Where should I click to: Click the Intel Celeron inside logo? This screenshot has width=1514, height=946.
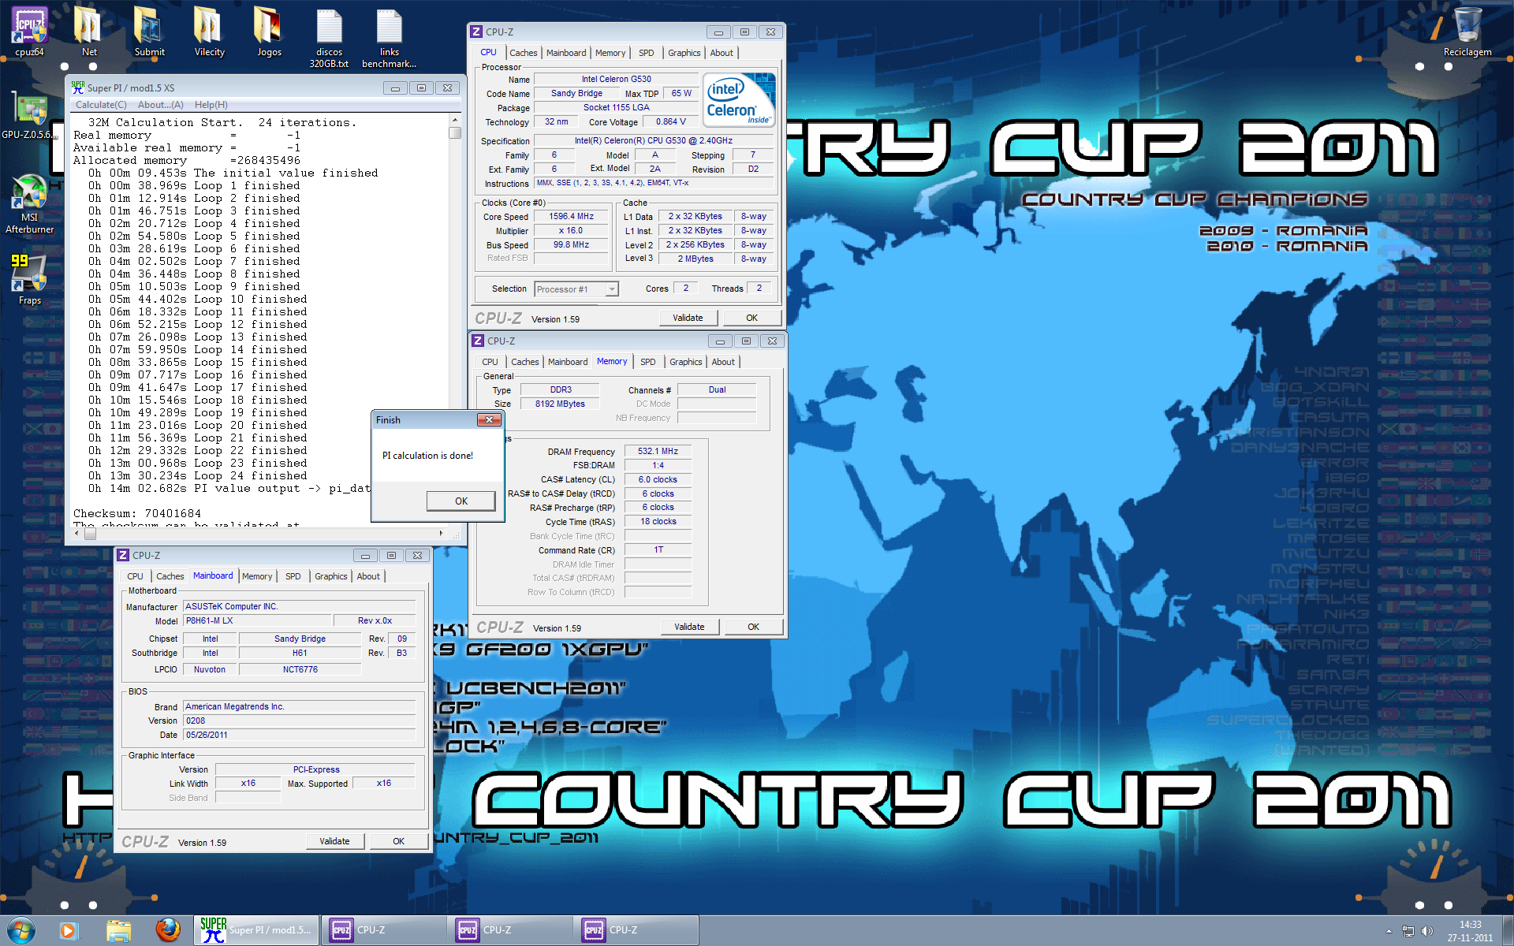click(x=739, y=100)
